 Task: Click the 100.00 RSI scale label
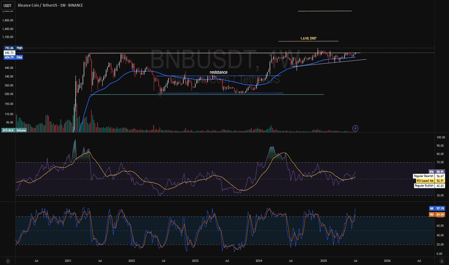click(x=440, y=137)
